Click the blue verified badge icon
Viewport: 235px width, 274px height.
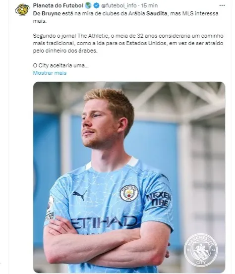pos(96,5)
